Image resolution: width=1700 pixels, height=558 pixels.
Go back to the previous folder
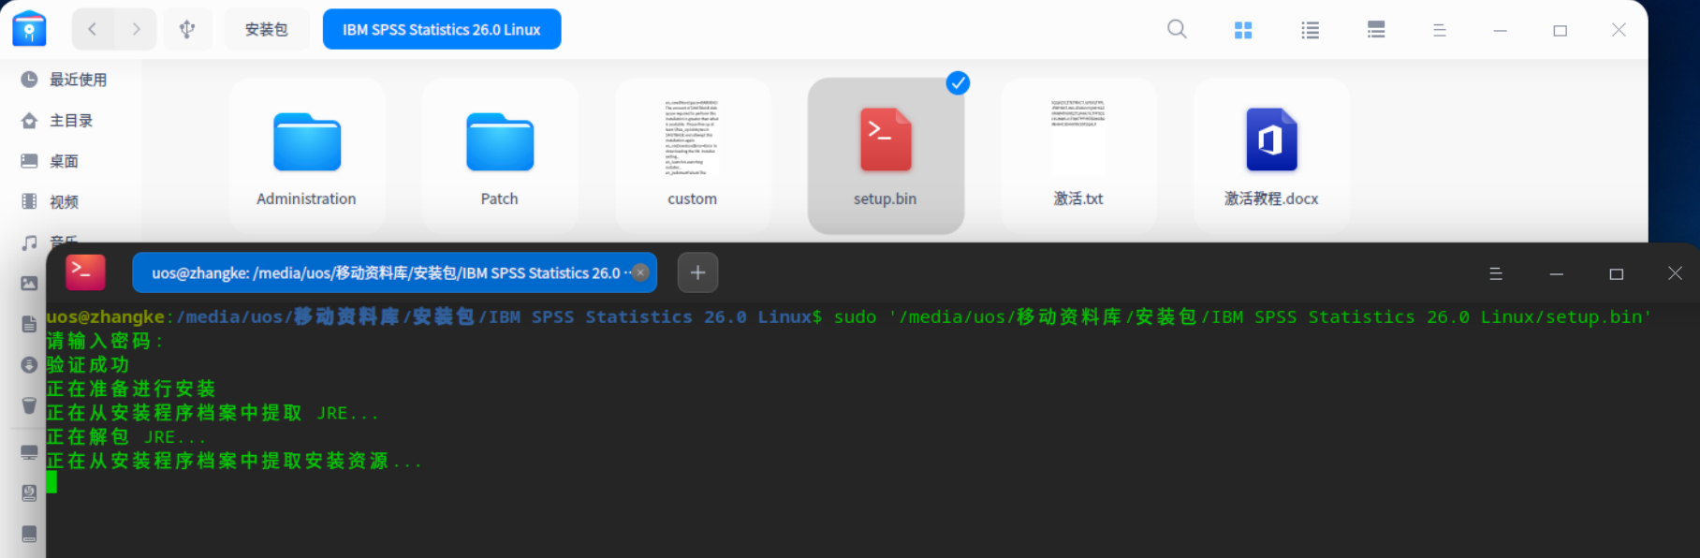click(x=92, y=29)
